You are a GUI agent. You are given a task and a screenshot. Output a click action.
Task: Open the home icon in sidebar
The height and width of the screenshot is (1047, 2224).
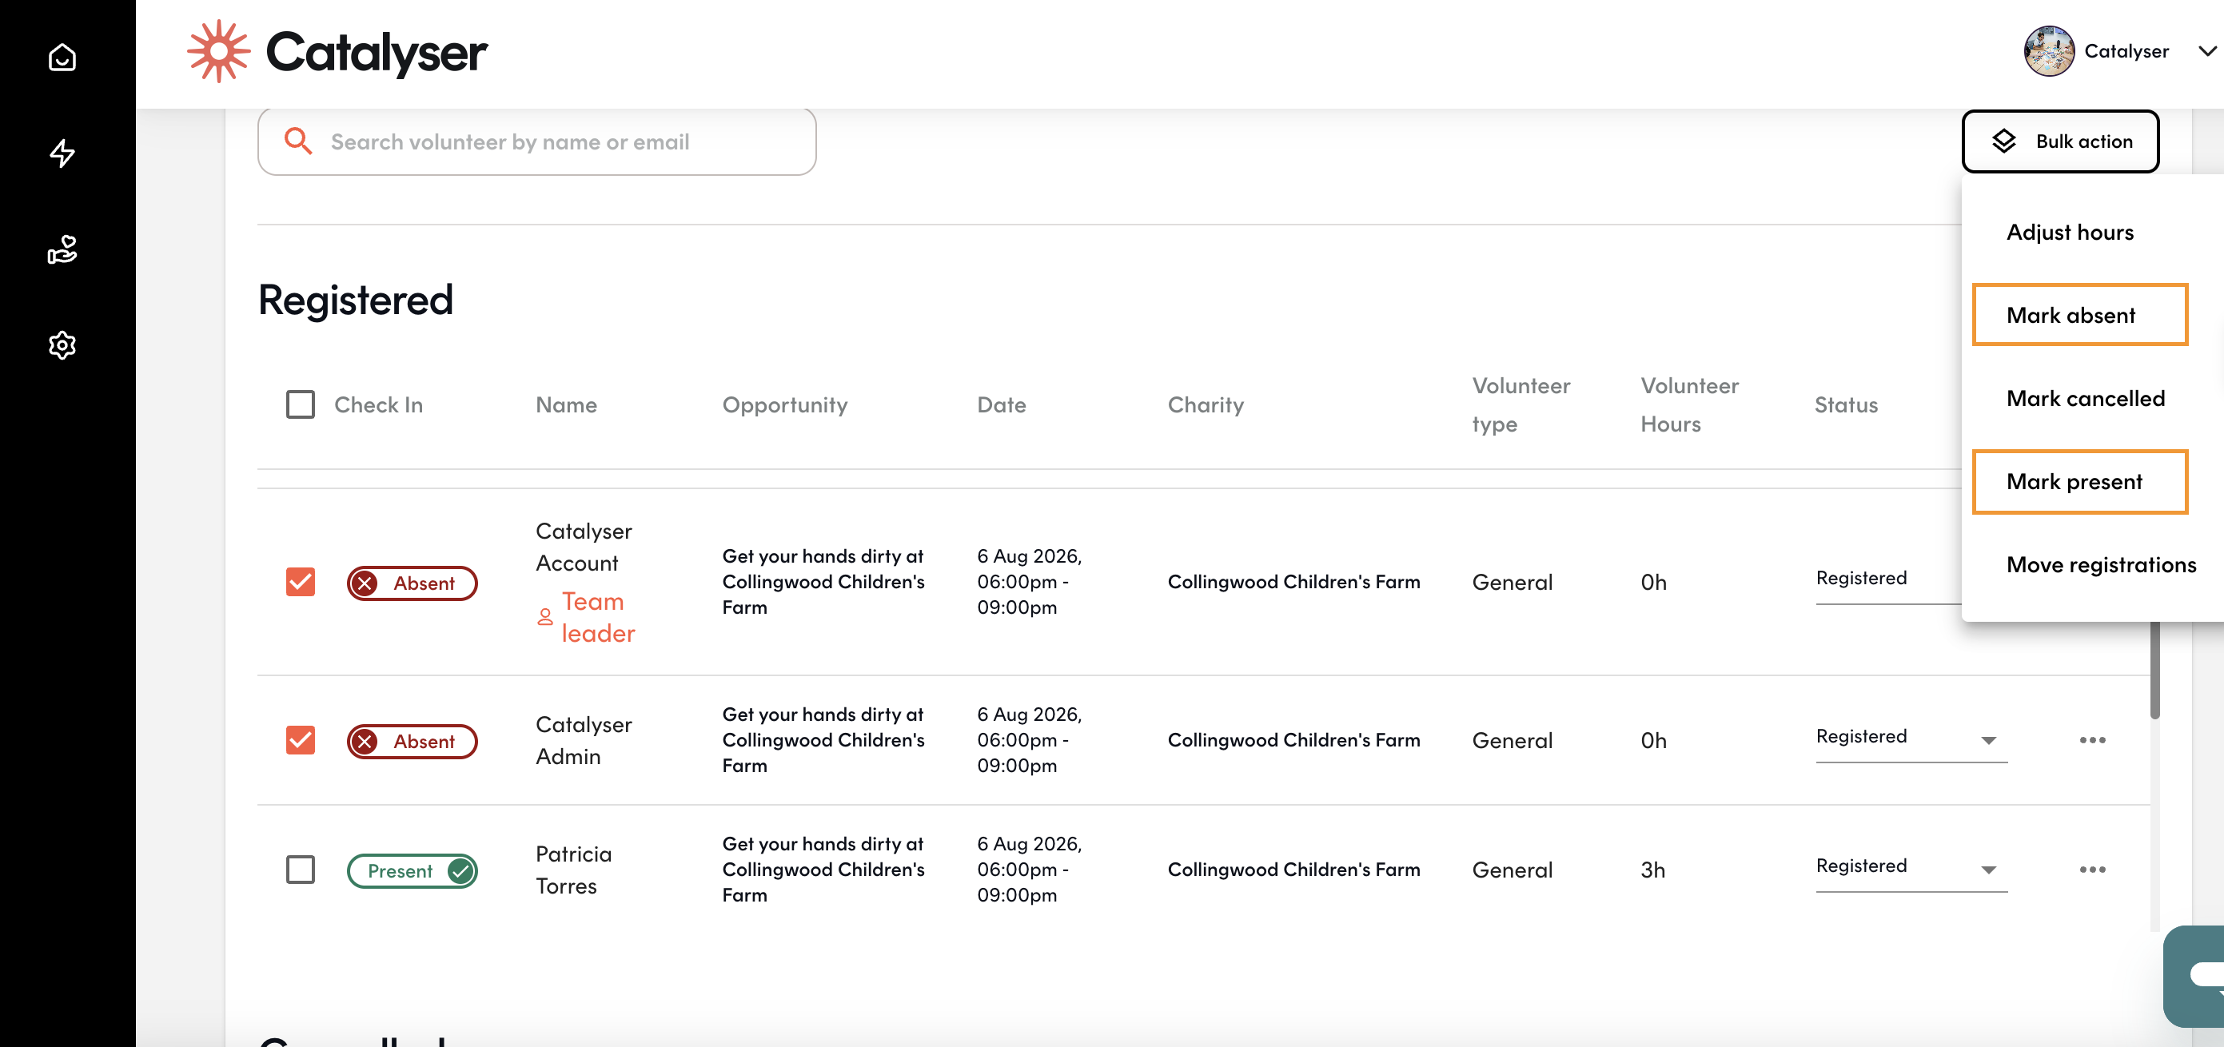point(62,57)
